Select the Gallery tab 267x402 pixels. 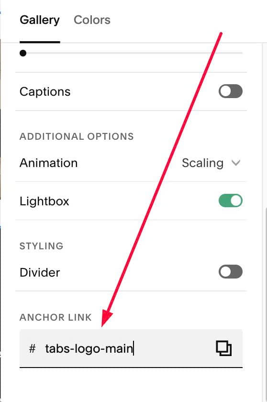40,20
